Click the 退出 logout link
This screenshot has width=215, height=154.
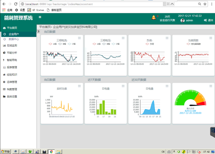click(x=209, y=20)
